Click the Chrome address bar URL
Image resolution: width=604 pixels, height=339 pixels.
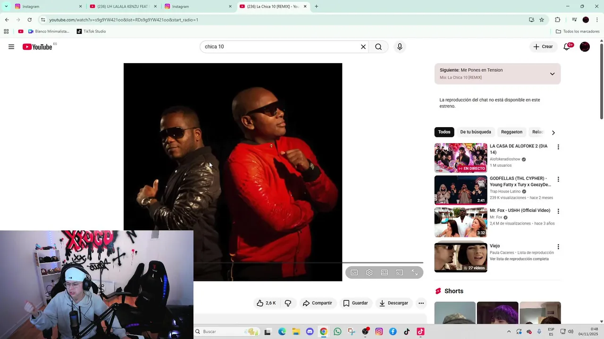pyautogui.click(x=124, y=20)
